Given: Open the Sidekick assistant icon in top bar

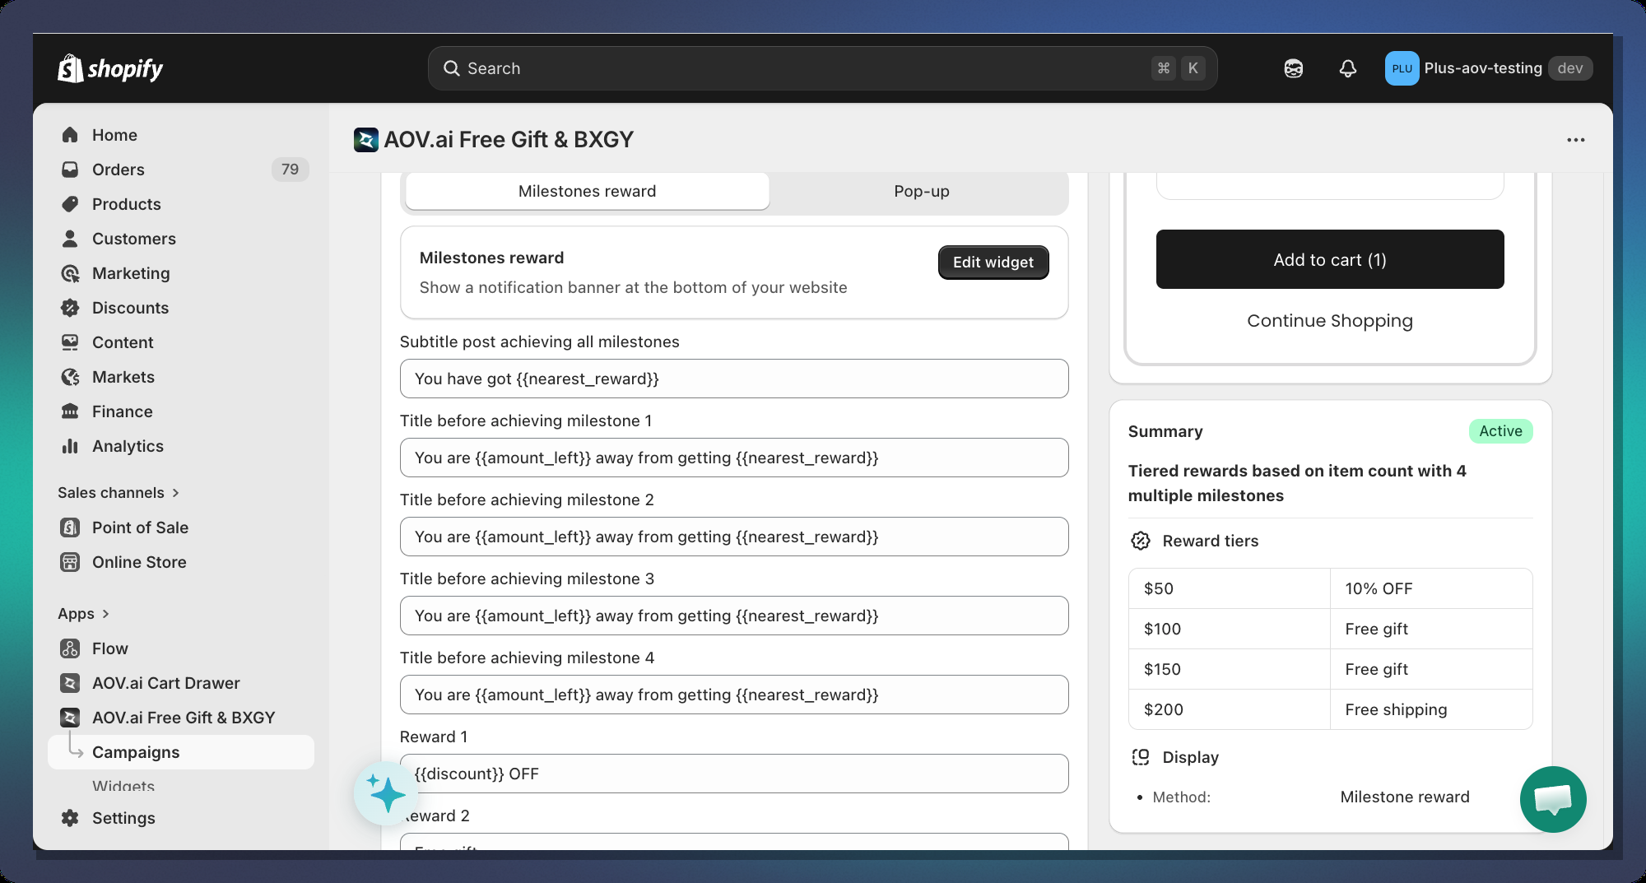Looking at the screenshot, I should (1293, 68).
